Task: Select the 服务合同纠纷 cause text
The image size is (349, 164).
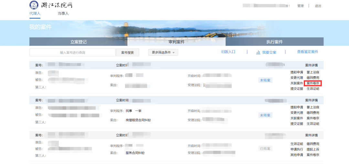Action: [x=135, y=153]
